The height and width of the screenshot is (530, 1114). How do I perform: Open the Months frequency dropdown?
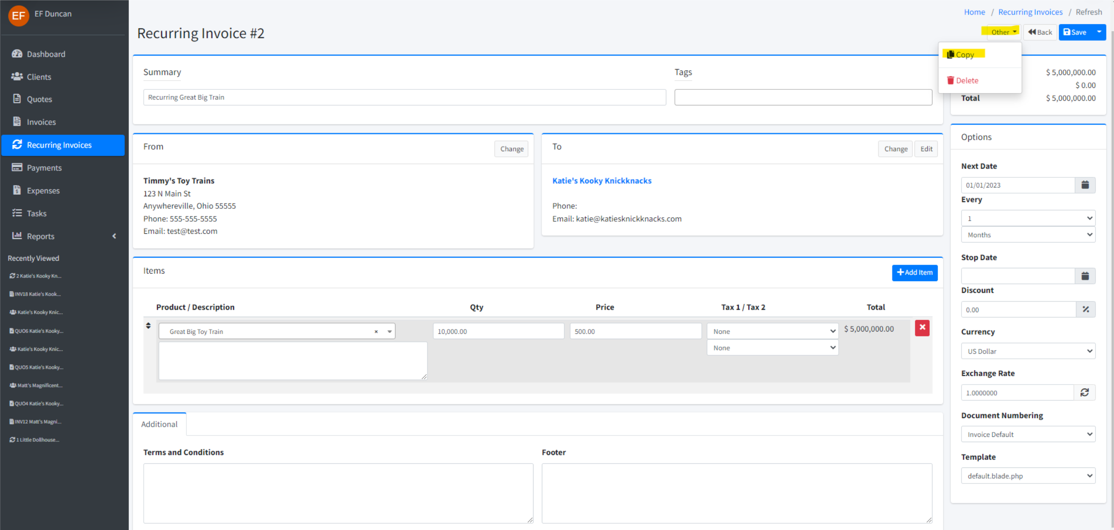click(x=1028, y=235)
